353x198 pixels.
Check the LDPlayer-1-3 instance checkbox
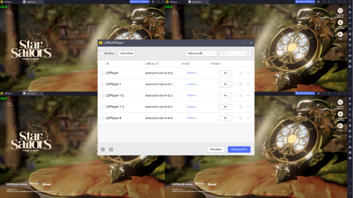tap(102, 107)
